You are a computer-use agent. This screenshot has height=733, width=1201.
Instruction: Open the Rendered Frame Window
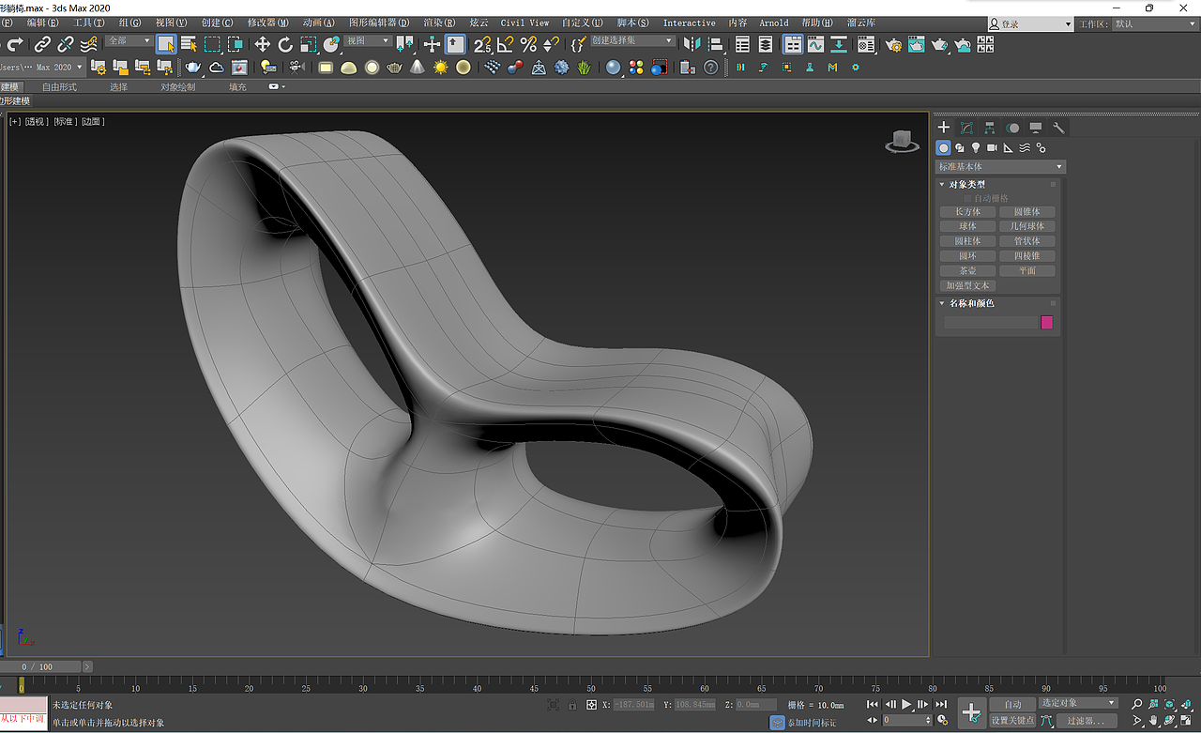916,44
